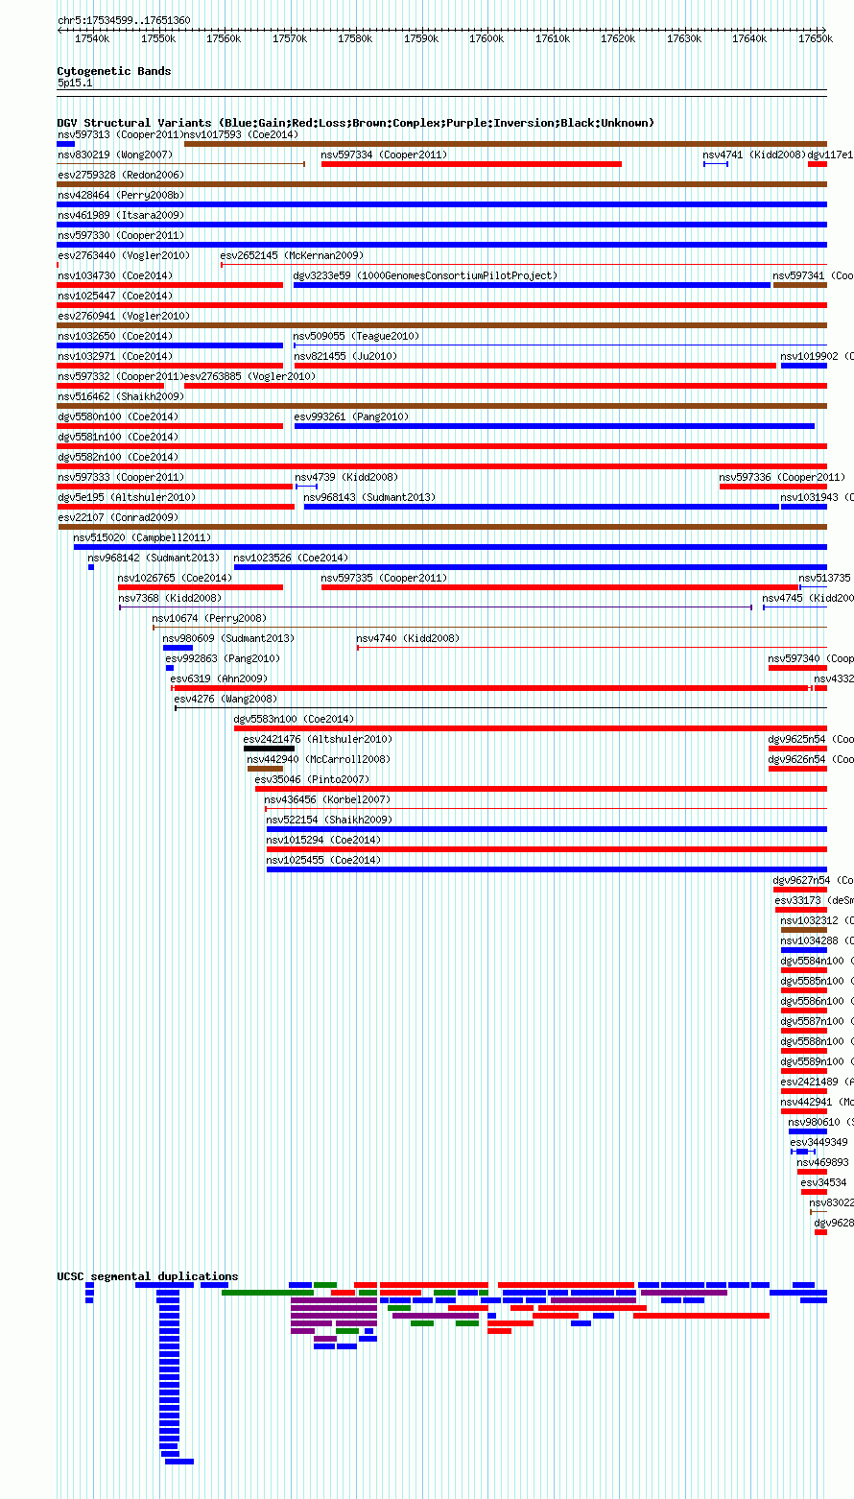Open nsv821455 (Ju2010) loss variant
The height and width of the screenshot is (1499, 854).
coord(534,366)
